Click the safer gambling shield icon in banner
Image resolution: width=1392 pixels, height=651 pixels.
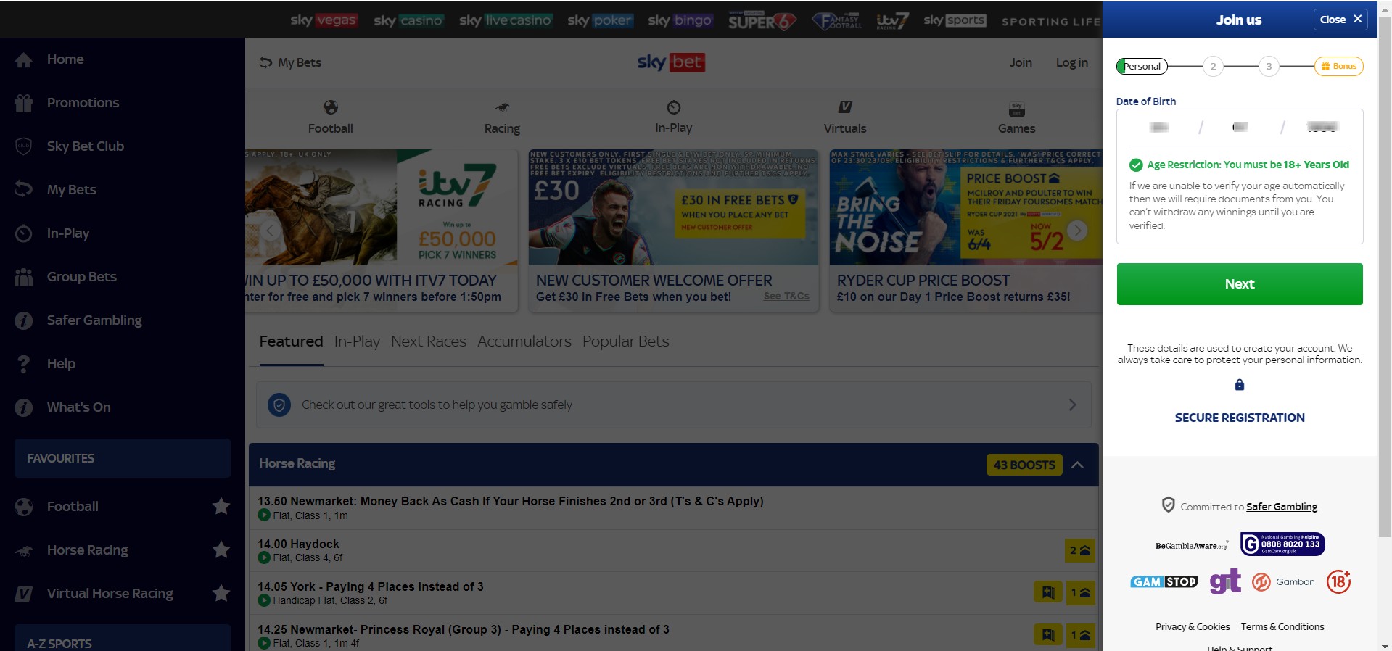click(x=279, y=405)
